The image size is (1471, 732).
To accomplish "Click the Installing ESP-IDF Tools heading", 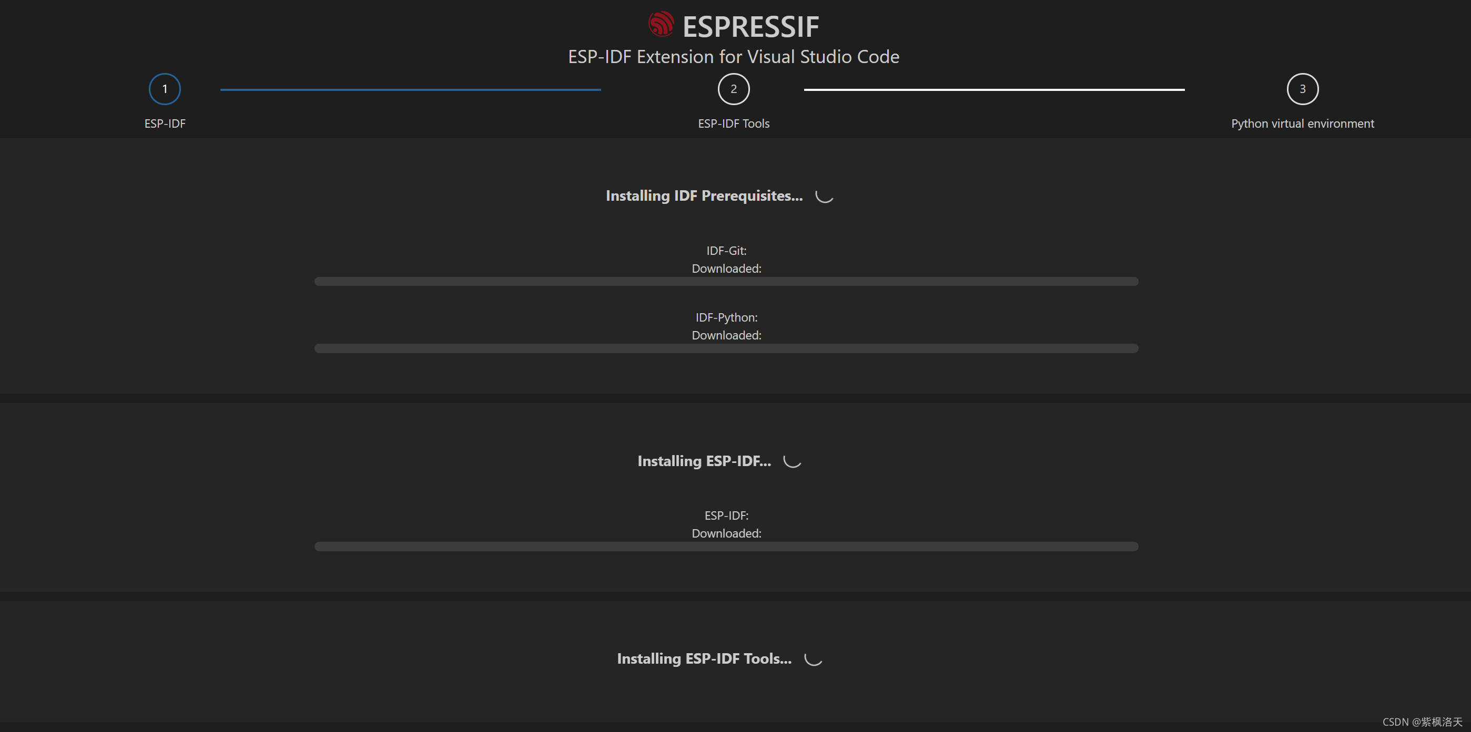I will point(704,658).
